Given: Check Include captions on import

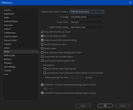Looking at the screenshot, I should click(42, 44).
